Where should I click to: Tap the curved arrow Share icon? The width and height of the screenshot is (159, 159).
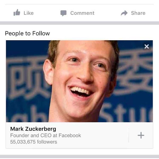(x=124, y=13)
